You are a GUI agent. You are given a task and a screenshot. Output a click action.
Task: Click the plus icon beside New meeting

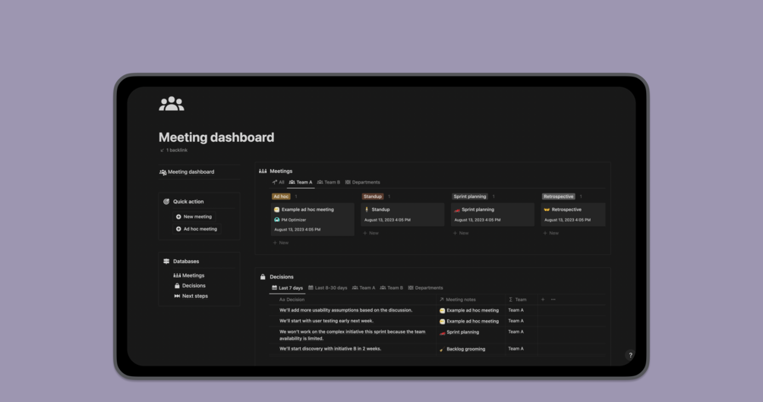coord(178,217)
